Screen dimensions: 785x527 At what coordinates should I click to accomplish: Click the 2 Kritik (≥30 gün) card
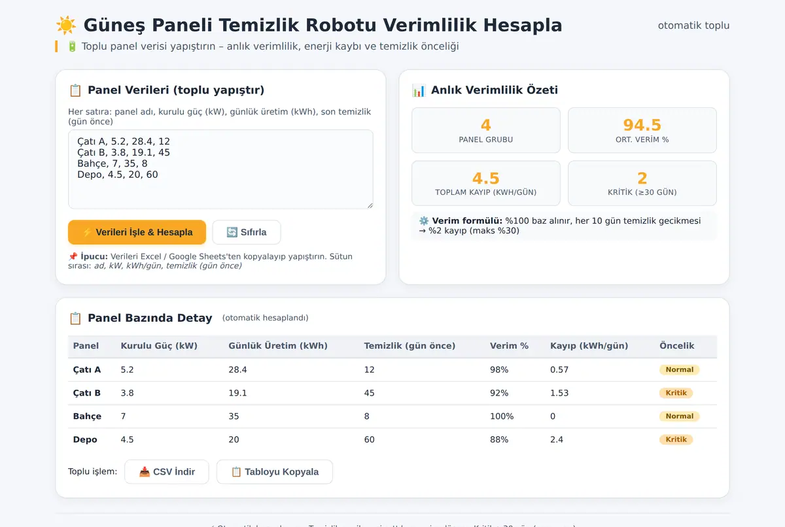pyautogui.click(x=642, y=183)
